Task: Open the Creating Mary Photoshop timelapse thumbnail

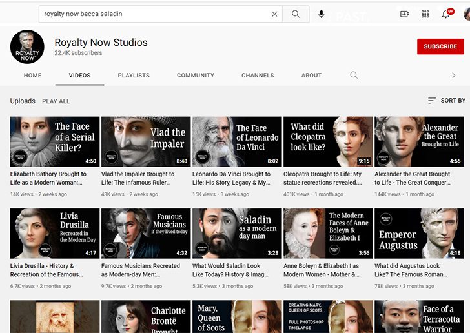Action: pyautogui.click(x=328, y=316)
